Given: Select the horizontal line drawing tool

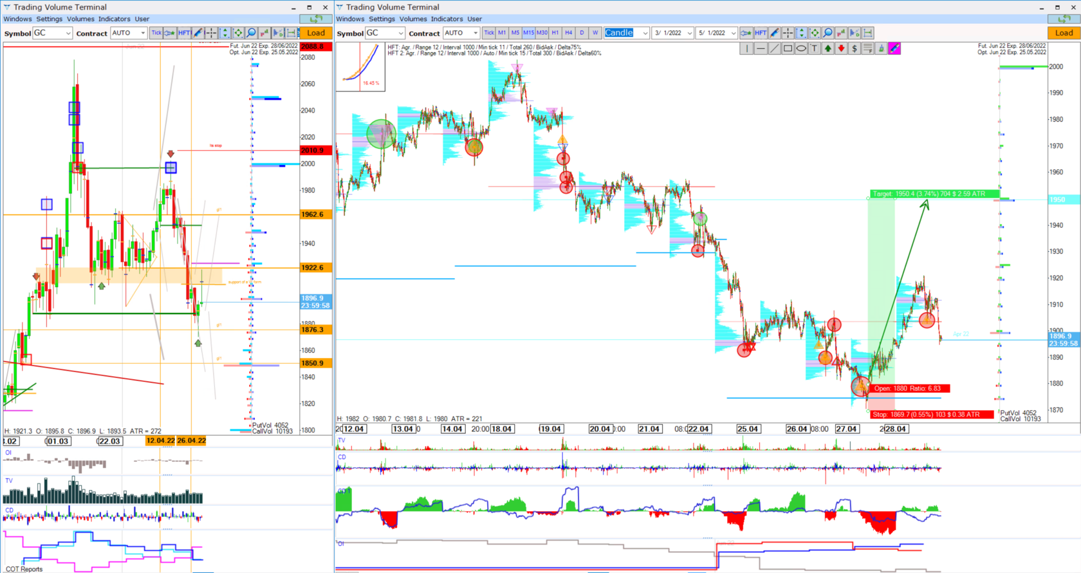Looking at the screenshot, I should click(x=761, y=48).
